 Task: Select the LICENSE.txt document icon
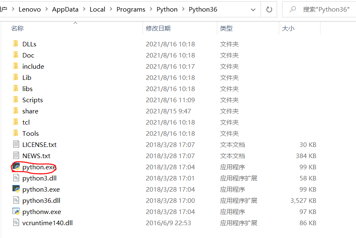pos(16,144)
